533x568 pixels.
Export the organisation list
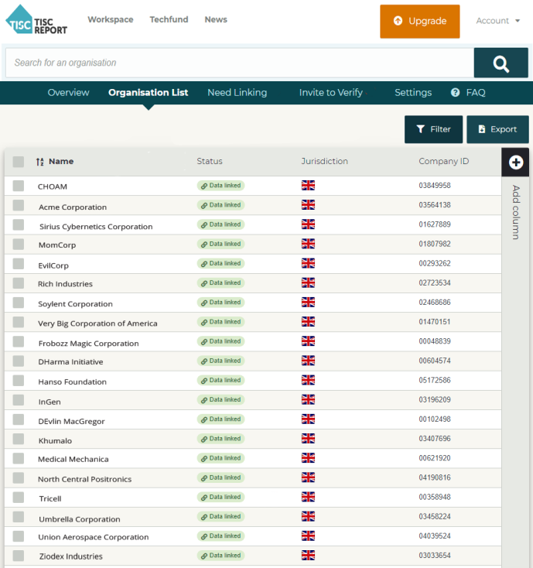click(x=497, y=129)
